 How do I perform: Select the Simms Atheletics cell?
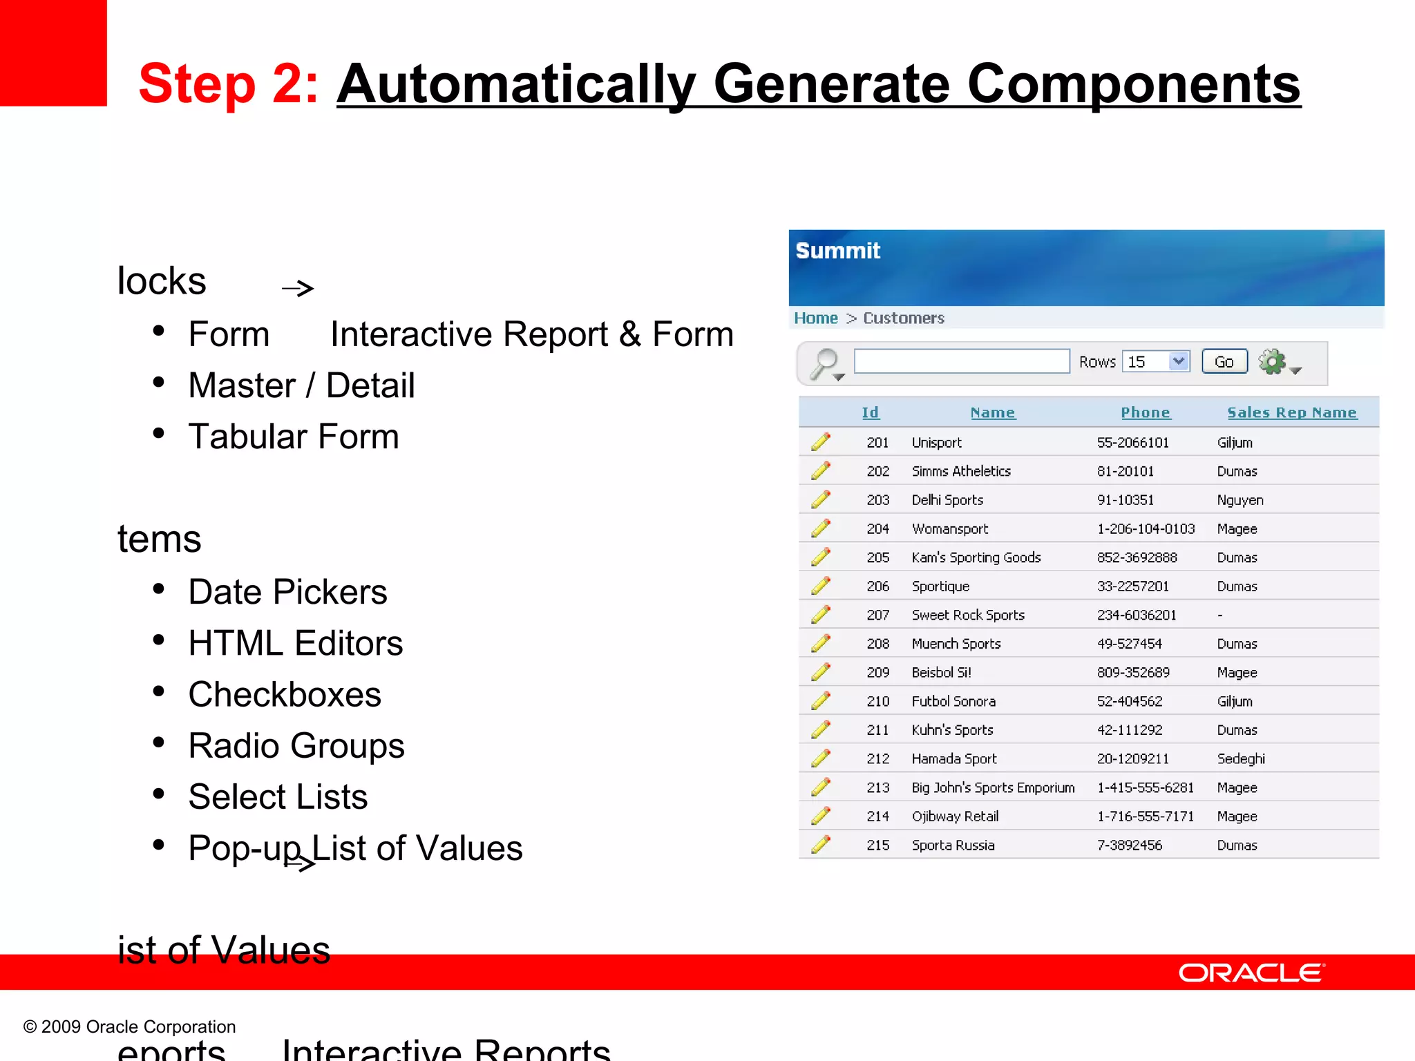(961, 471)
